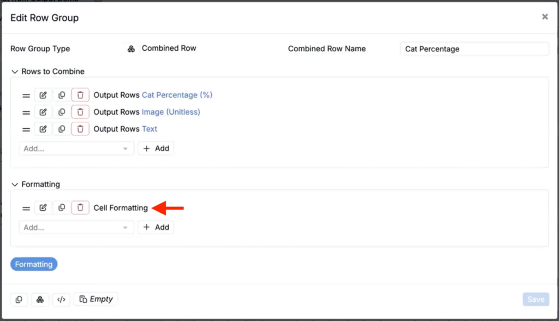Open the Add dropdown under Formatting
The height and width of the screenshot is (321, 559).
(x=76, y=228)
